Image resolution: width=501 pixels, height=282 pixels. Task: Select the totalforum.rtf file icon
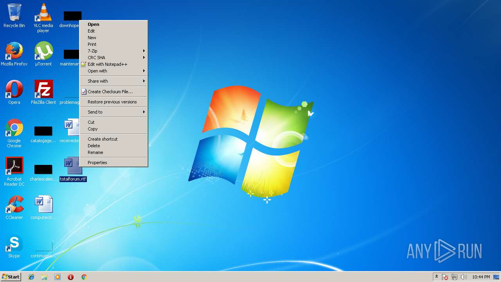click(x=73, y=170)
